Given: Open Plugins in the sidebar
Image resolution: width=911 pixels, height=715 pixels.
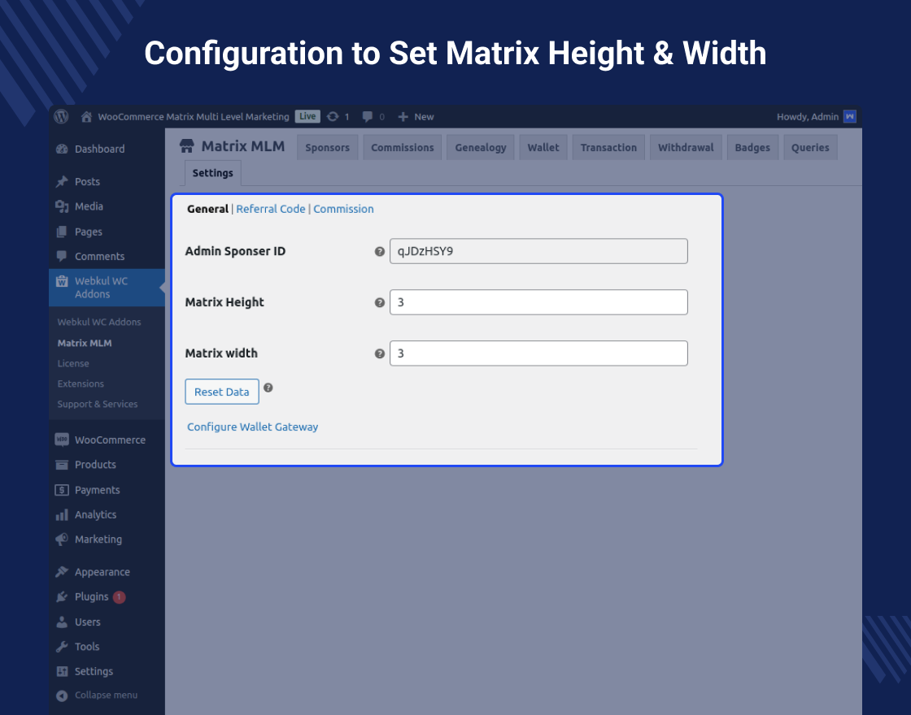Looking at the screenshot, I should pos(91,597).
